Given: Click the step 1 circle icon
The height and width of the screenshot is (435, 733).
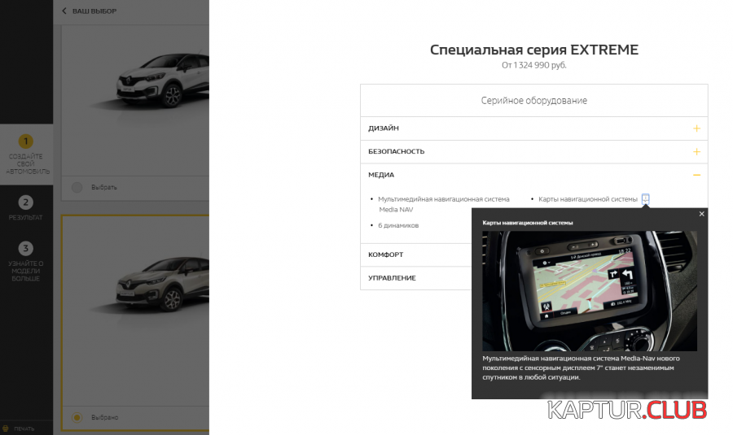Looking at the screenshot, I should (x=26, y=141).
